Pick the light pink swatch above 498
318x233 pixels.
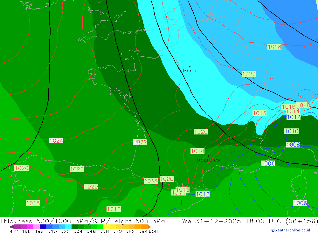pyautogui.click(x=37, y=227)
